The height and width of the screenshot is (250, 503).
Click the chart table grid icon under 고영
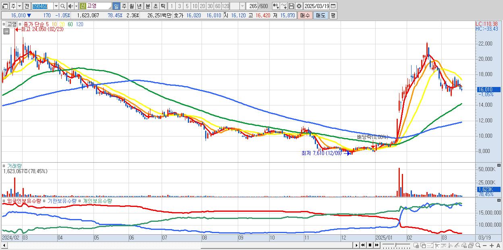pyautogui.click(x=6, y=31)
